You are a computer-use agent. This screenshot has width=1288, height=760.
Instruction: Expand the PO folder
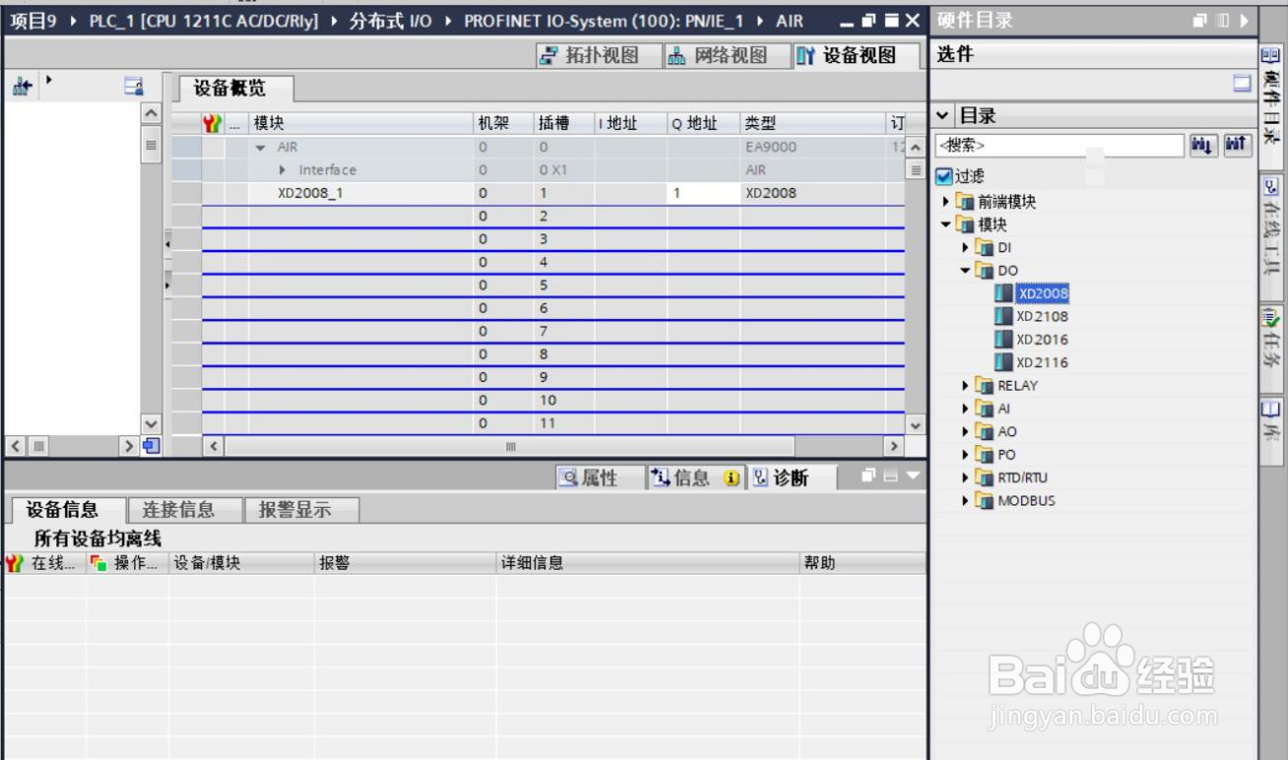click(966, 454)
